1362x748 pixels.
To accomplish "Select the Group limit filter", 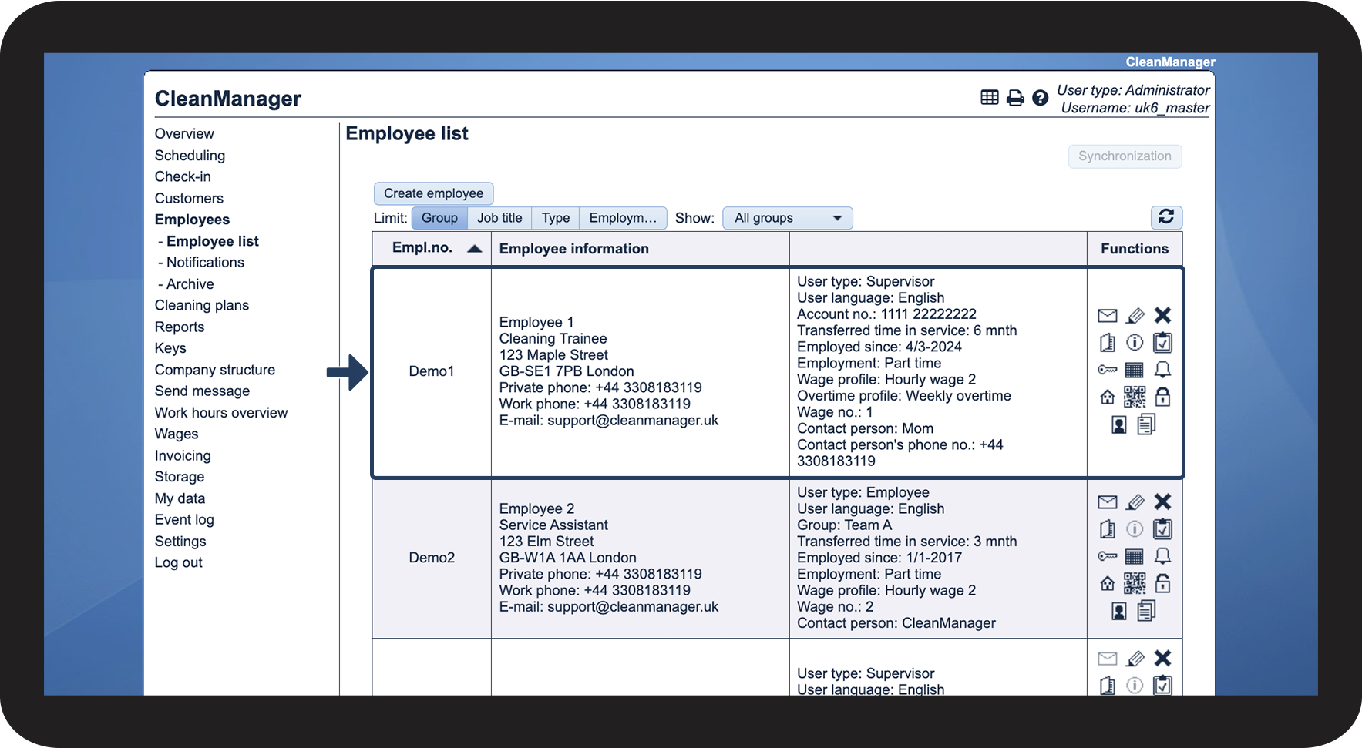I will (x=439, y=218).
